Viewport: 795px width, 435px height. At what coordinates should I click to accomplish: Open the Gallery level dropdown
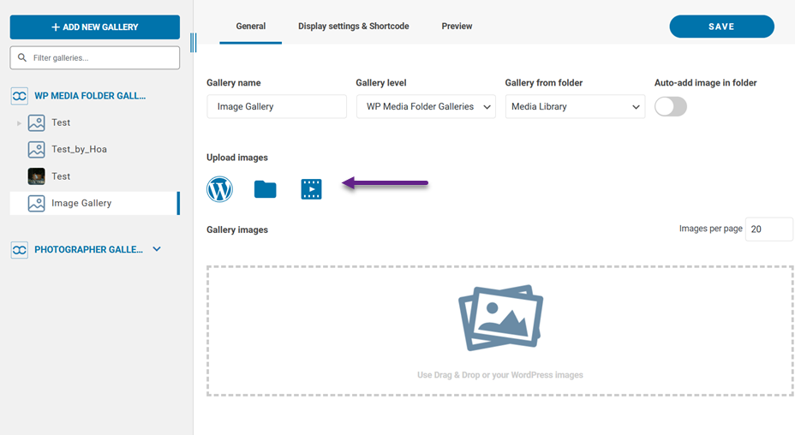click(x=426, y=107)
